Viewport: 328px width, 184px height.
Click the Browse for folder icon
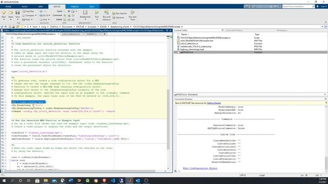click(14, 27)
